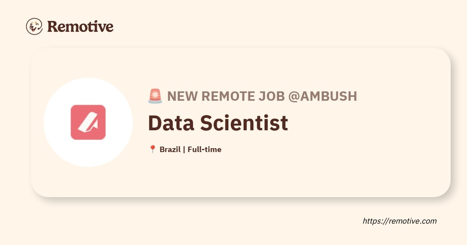Select the Brazil location text
This screenshot has width=467, height=245.
[x=170, y=149]
